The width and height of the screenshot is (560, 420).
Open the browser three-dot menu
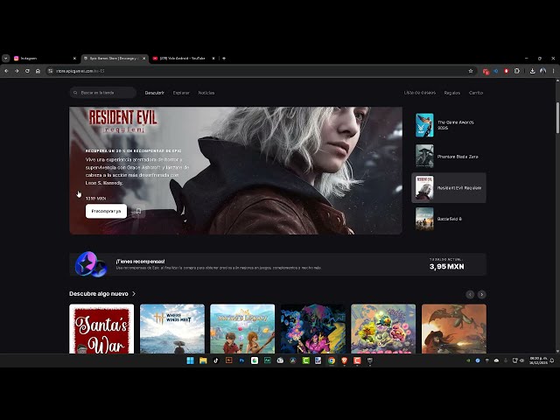(x=553, y=71)
